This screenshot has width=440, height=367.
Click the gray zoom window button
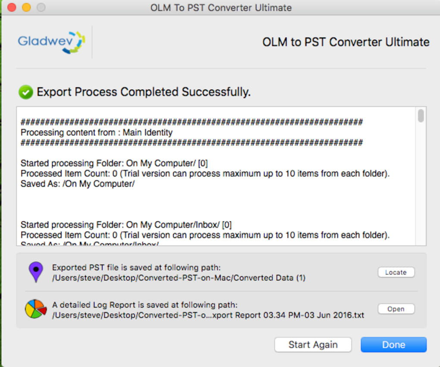click(41, 7)
